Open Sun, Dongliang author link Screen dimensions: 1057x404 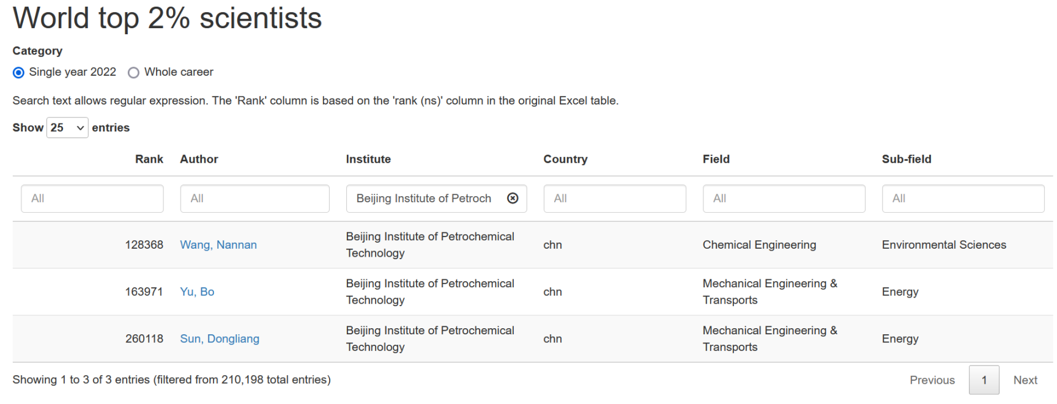tap(220, 339)
